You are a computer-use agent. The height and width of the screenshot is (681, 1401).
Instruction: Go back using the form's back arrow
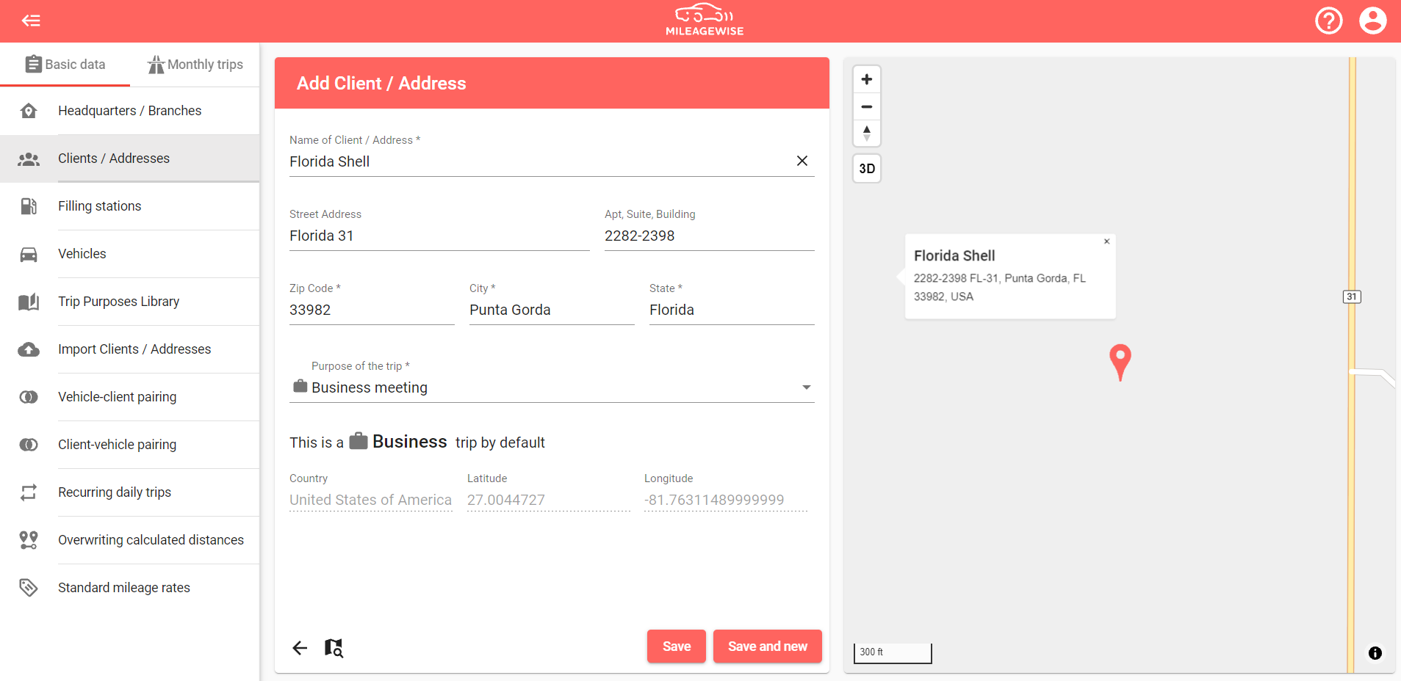click(x=300, y=647)
